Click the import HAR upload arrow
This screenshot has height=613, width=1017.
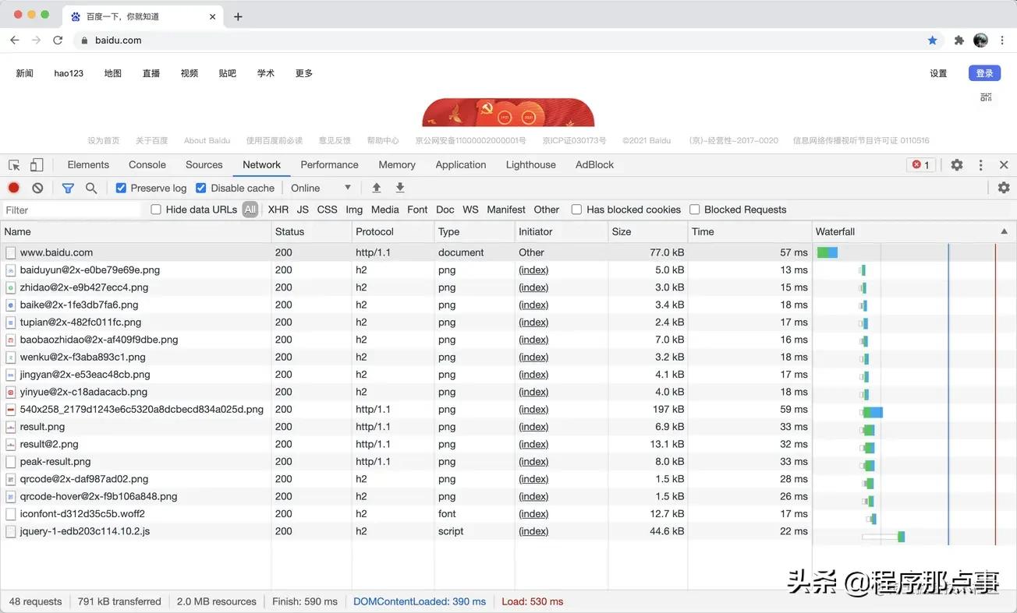(x=377, y=188)
